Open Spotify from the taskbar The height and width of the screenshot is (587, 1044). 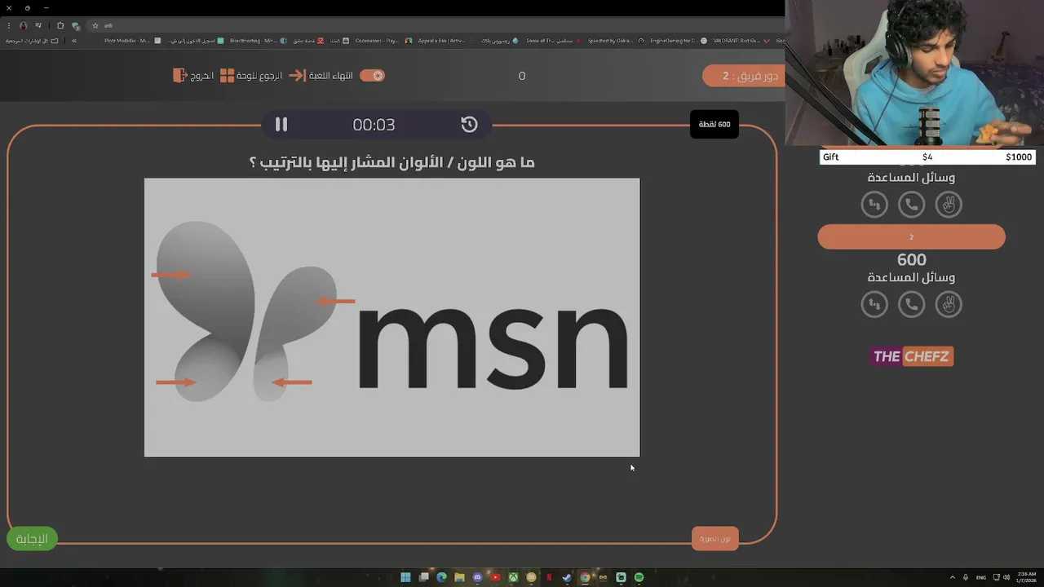(639, 577)
